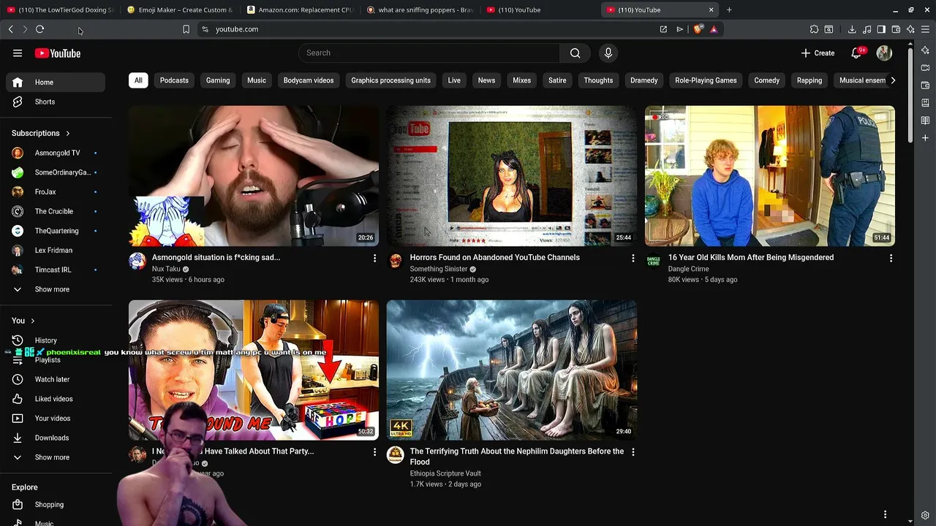Viewport: 936px width, 526px height.
Task: Select the Gaming filter chip
Action: pos(218,80)
